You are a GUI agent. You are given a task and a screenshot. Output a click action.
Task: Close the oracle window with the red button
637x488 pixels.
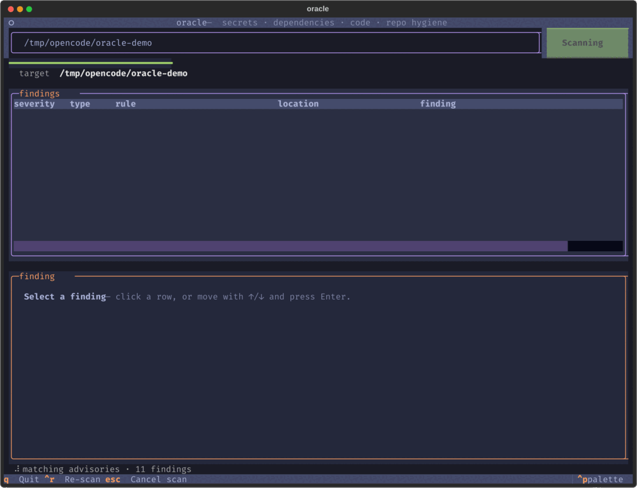11,9
